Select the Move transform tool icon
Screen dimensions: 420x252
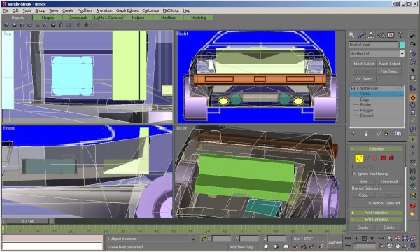[x=413, y=97]
